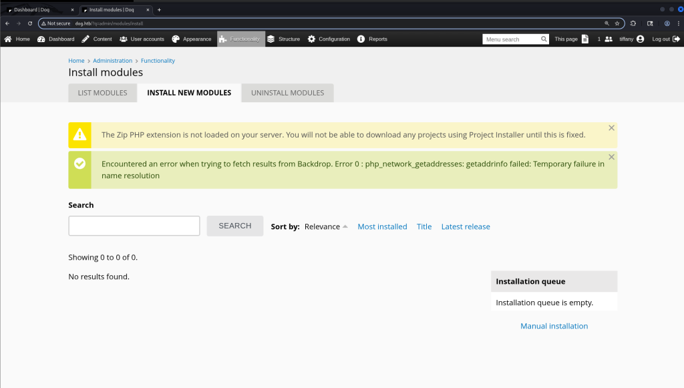The height and width of the screenshot is (388, 684).
Task: Open the Structure menu
Action: point(283,39)
